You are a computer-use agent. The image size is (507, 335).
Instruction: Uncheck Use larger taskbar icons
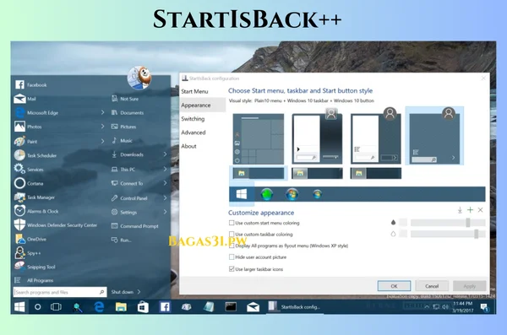(232, 269)
